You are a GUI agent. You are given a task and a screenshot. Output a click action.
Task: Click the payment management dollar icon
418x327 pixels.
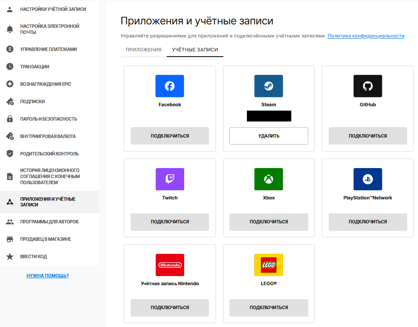tap(10, 49)
